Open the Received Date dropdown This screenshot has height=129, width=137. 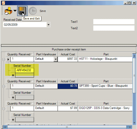click(x=48, y=25)
